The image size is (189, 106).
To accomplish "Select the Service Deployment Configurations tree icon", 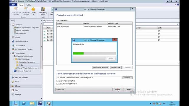I will (x=14, y=28).
